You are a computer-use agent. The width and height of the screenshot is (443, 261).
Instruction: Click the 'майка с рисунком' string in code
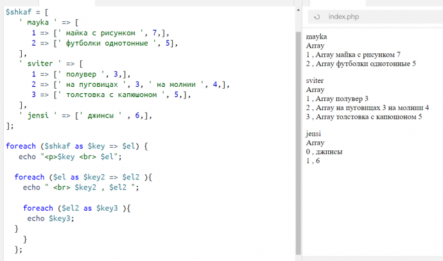click(x=101, y=33)
